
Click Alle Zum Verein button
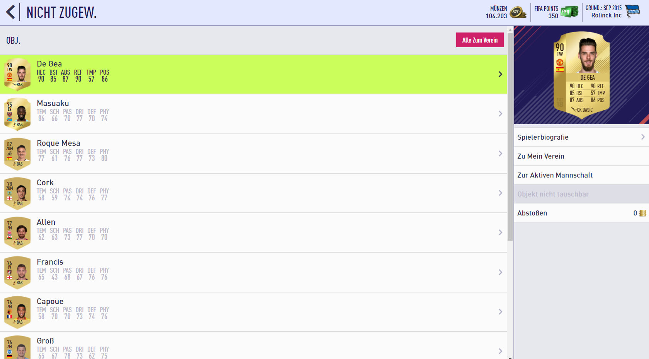tap(480, 40)
